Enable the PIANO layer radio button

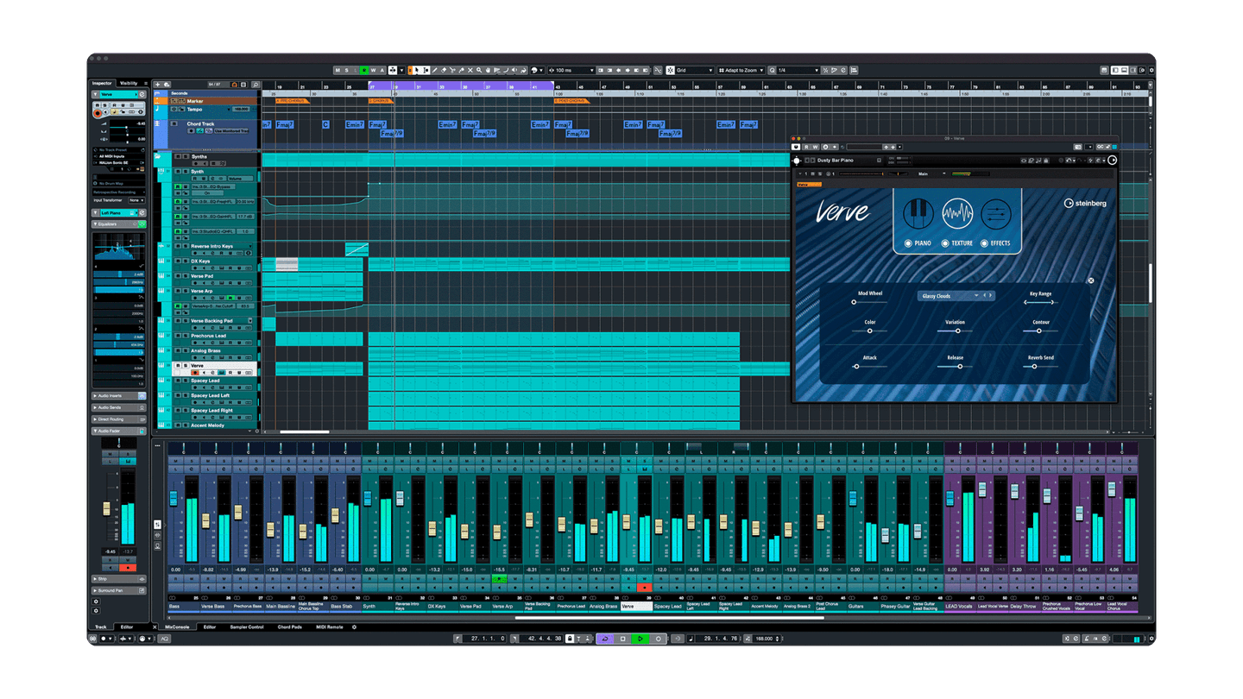tap(908, 243)
